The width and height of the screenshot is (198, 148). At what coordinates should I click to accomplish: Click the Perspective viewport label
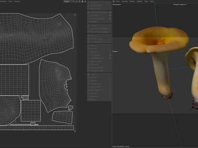(117, 5)
